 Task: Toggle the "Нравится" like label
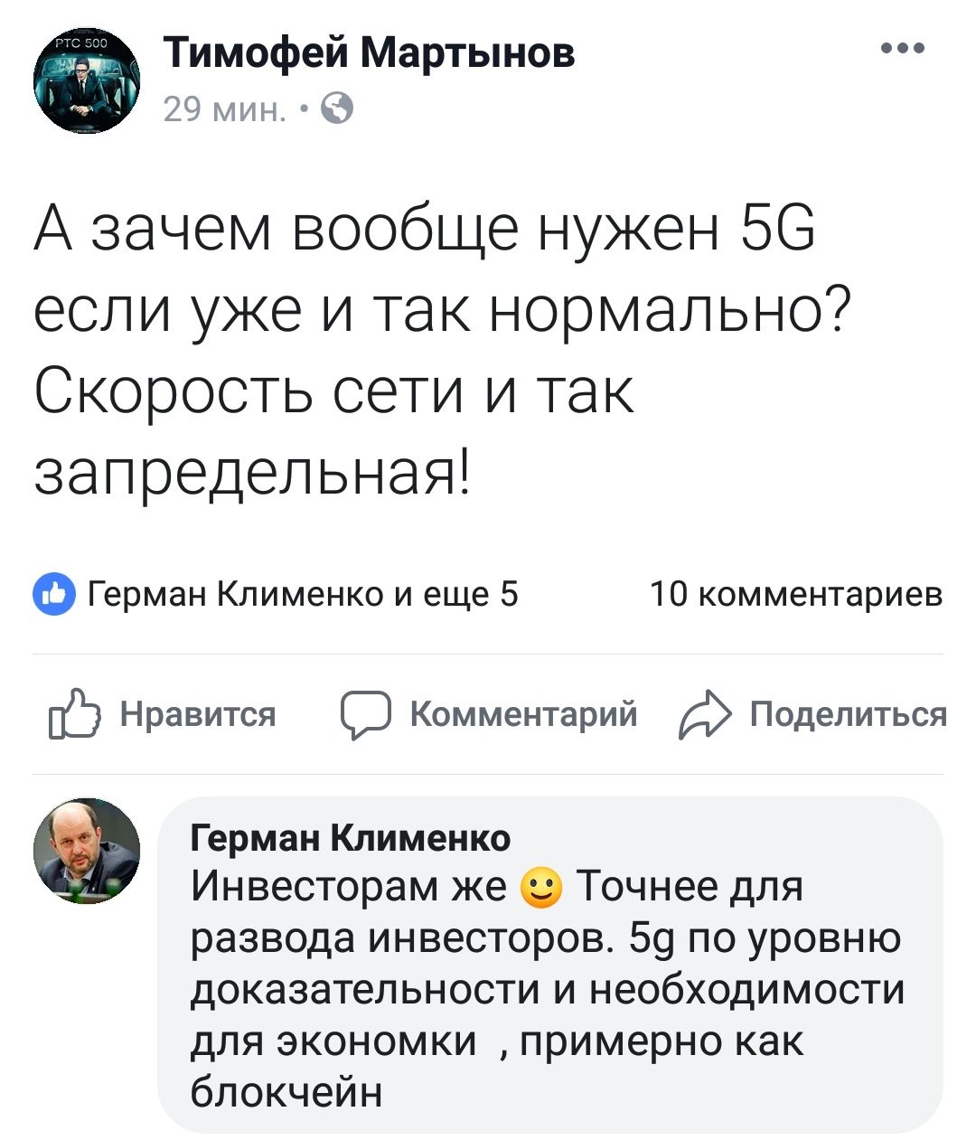[x=197, y=715]
